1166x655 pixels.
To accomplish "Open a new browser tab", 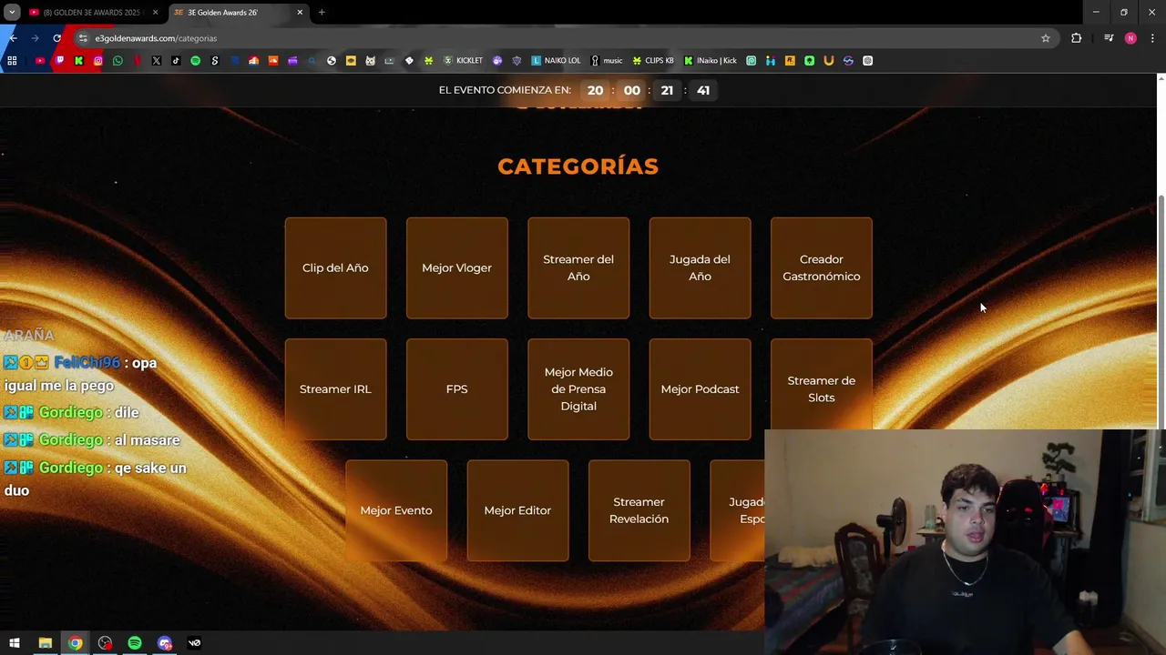I will click(x=322, y=13).
